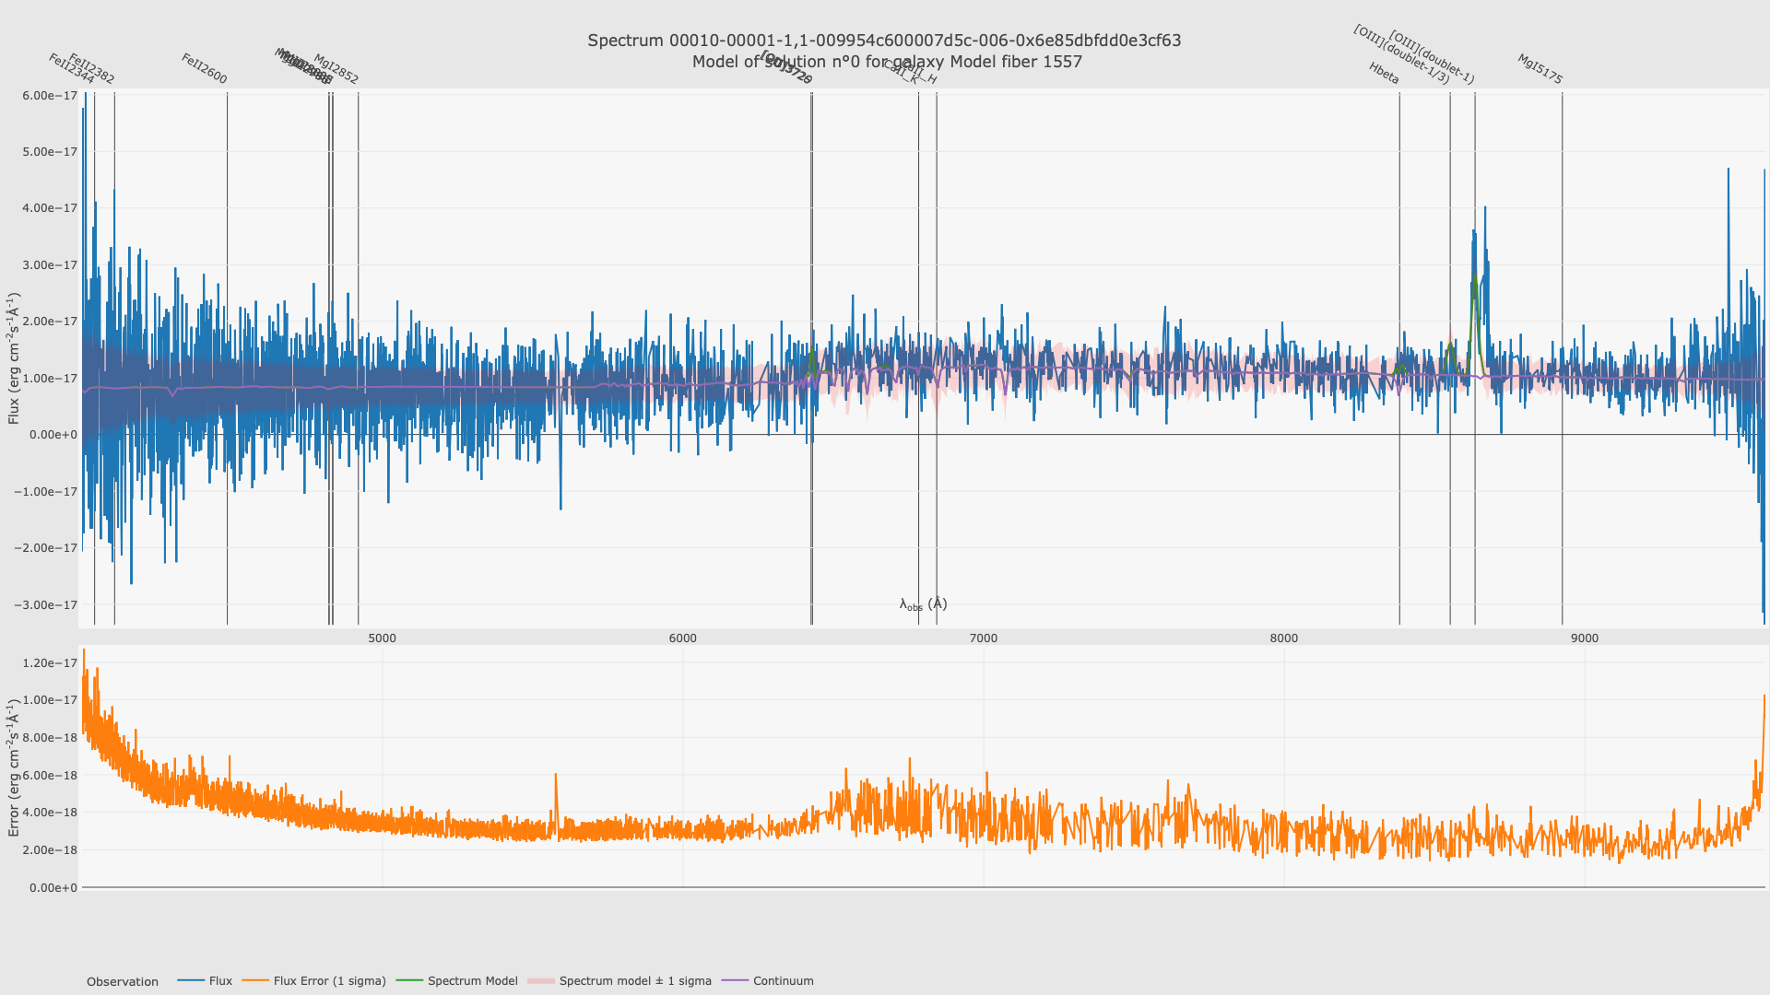Select the Hbeta line label
Screen dimensions: 1770x995
click(x=1384, y=74)
